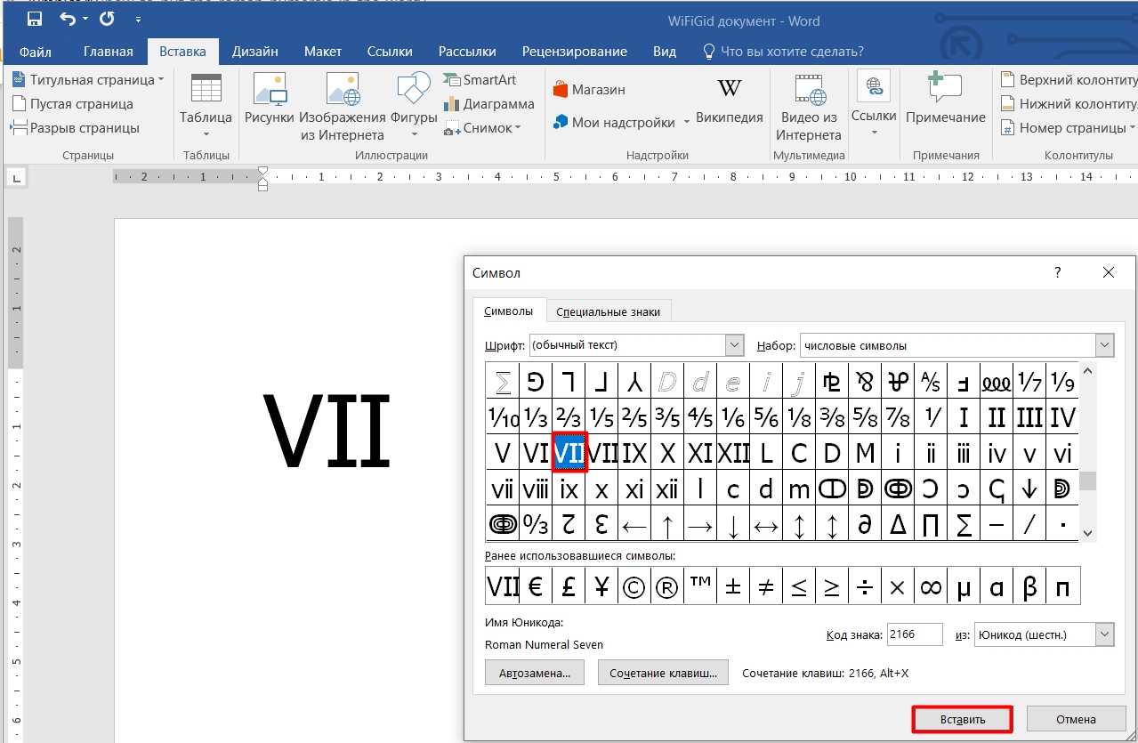This screenshot has width=1138, height=743.
Task: Open Shapes (Фигуры) gallery icon
Action: (414, 91)
